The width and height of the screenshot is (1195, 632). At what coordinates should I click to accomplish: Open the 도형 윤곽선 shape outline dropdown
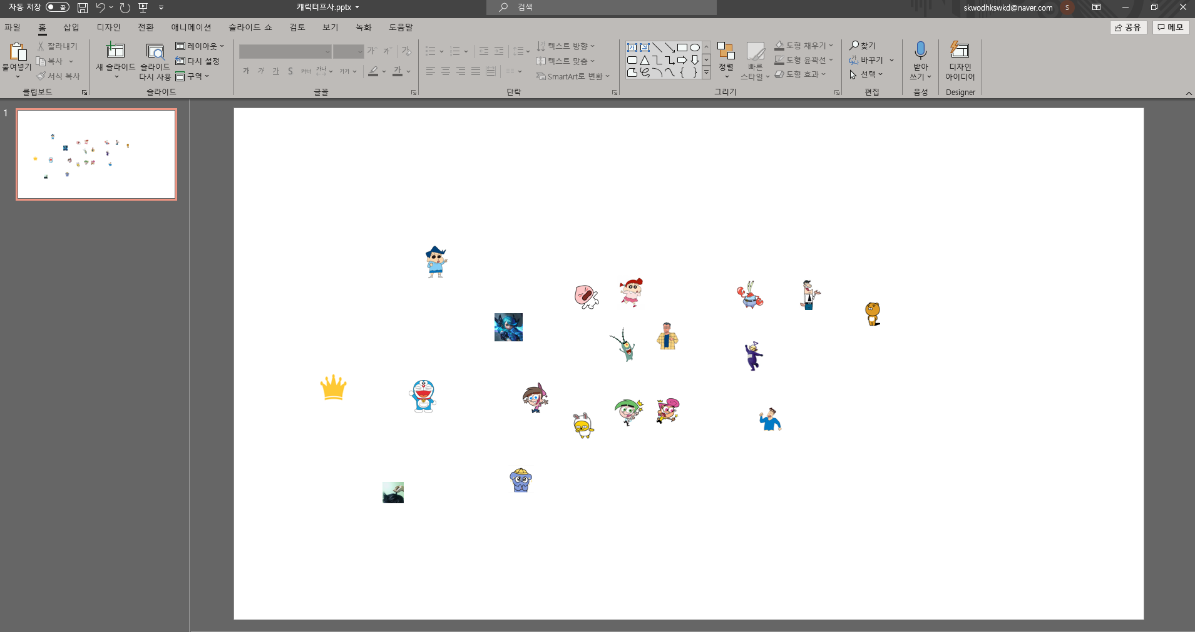click(804, 60)
